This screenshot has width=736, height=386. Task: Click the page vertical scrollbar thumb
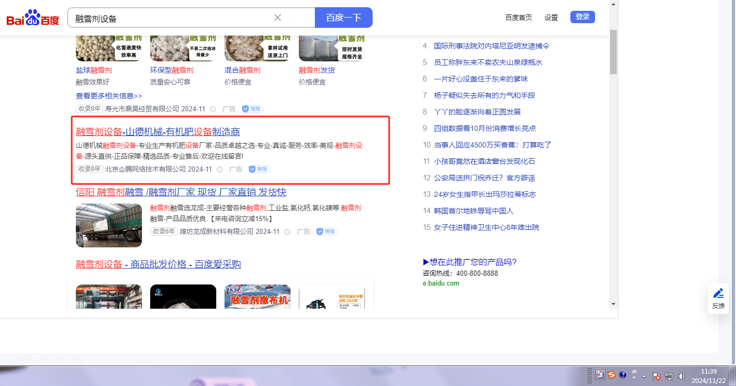point(613,52)
